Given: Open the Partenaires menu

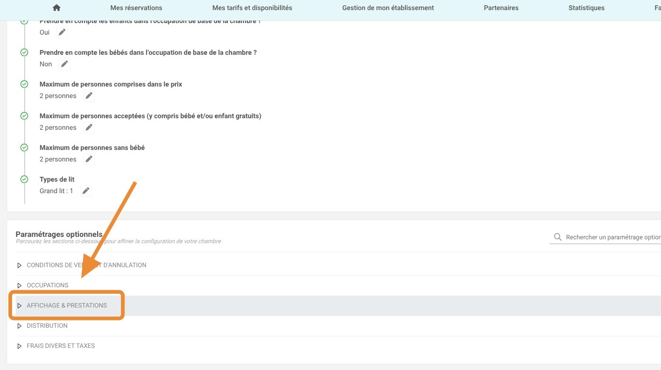Looking at the screenshot, I should [501, 8].
